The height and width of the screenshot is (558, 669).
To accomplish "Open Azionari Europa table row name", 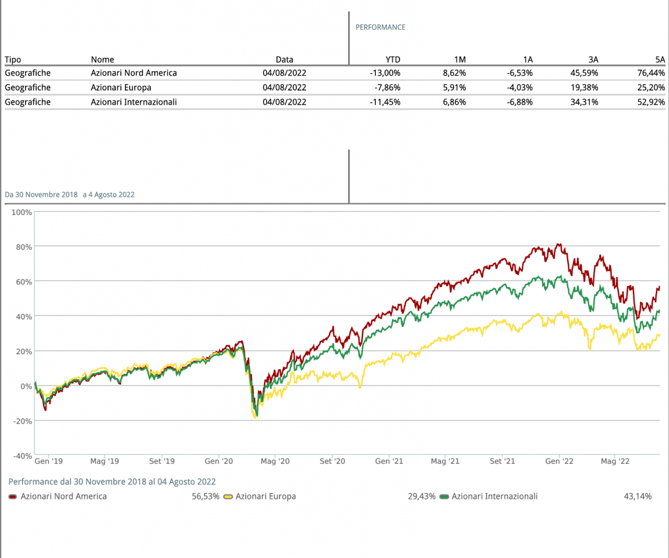I will pyautogui.click(x=121, y=88).
